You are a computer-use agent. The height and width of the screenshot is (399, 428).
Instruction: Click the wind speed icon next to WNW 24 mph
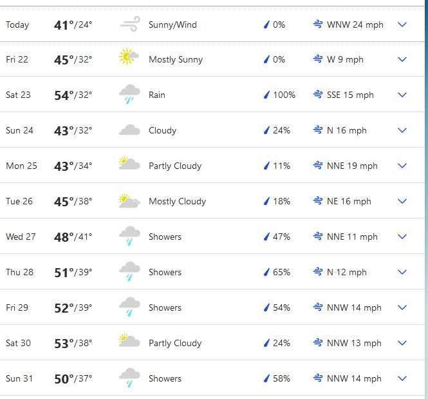(318, 24)
